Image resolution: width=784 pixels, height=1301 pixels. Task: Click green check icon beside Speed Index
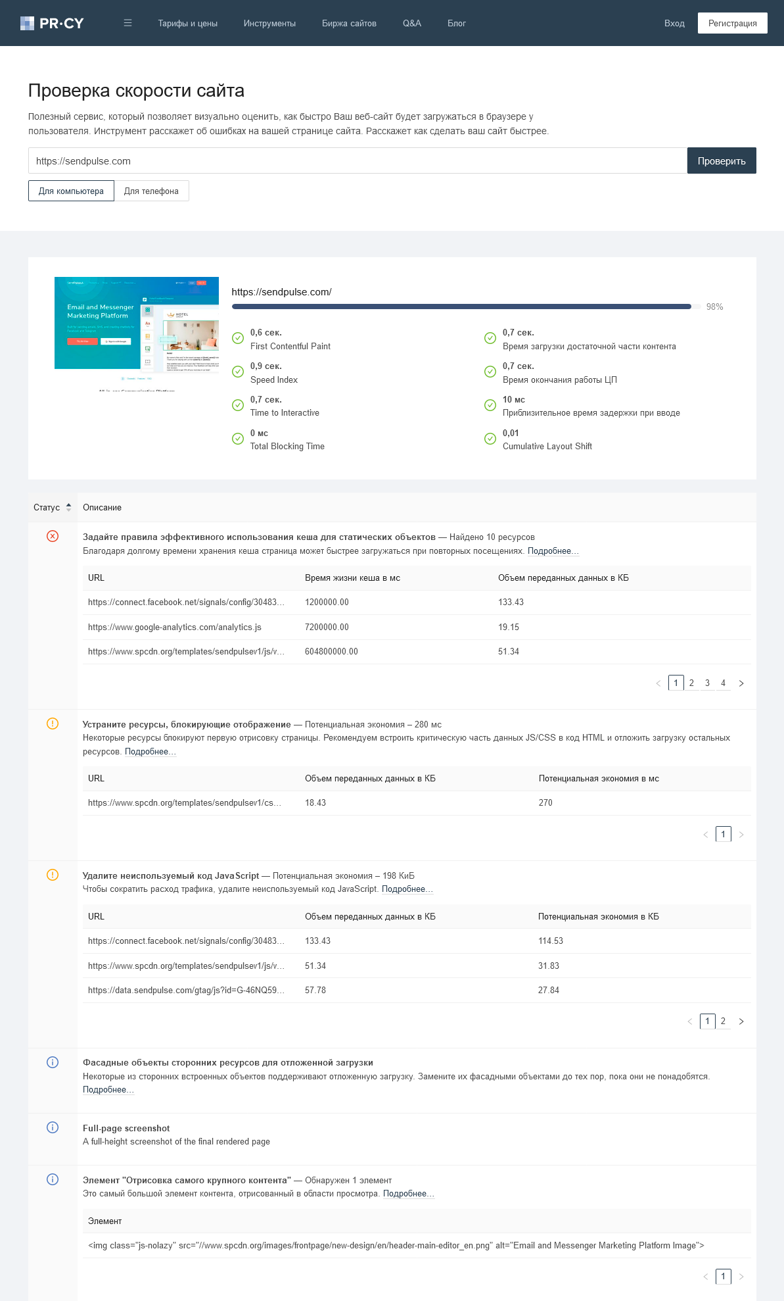(238, 372)
